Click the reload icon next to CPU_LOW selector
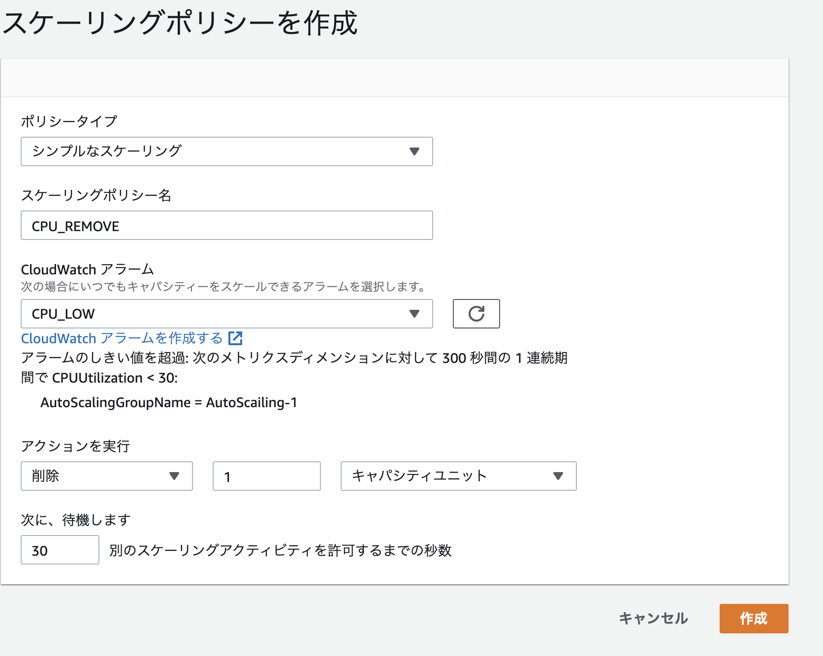 point(475,314)
